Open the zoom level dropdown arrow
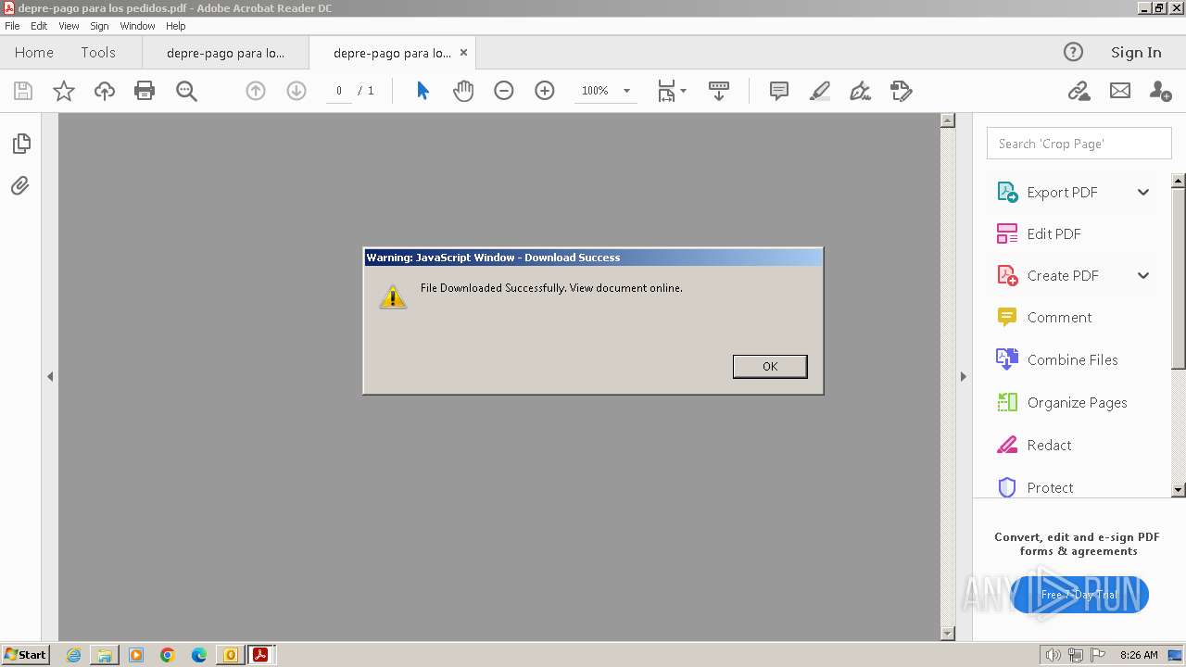Viewport: 1186px width, 667px height. [626, 91]
